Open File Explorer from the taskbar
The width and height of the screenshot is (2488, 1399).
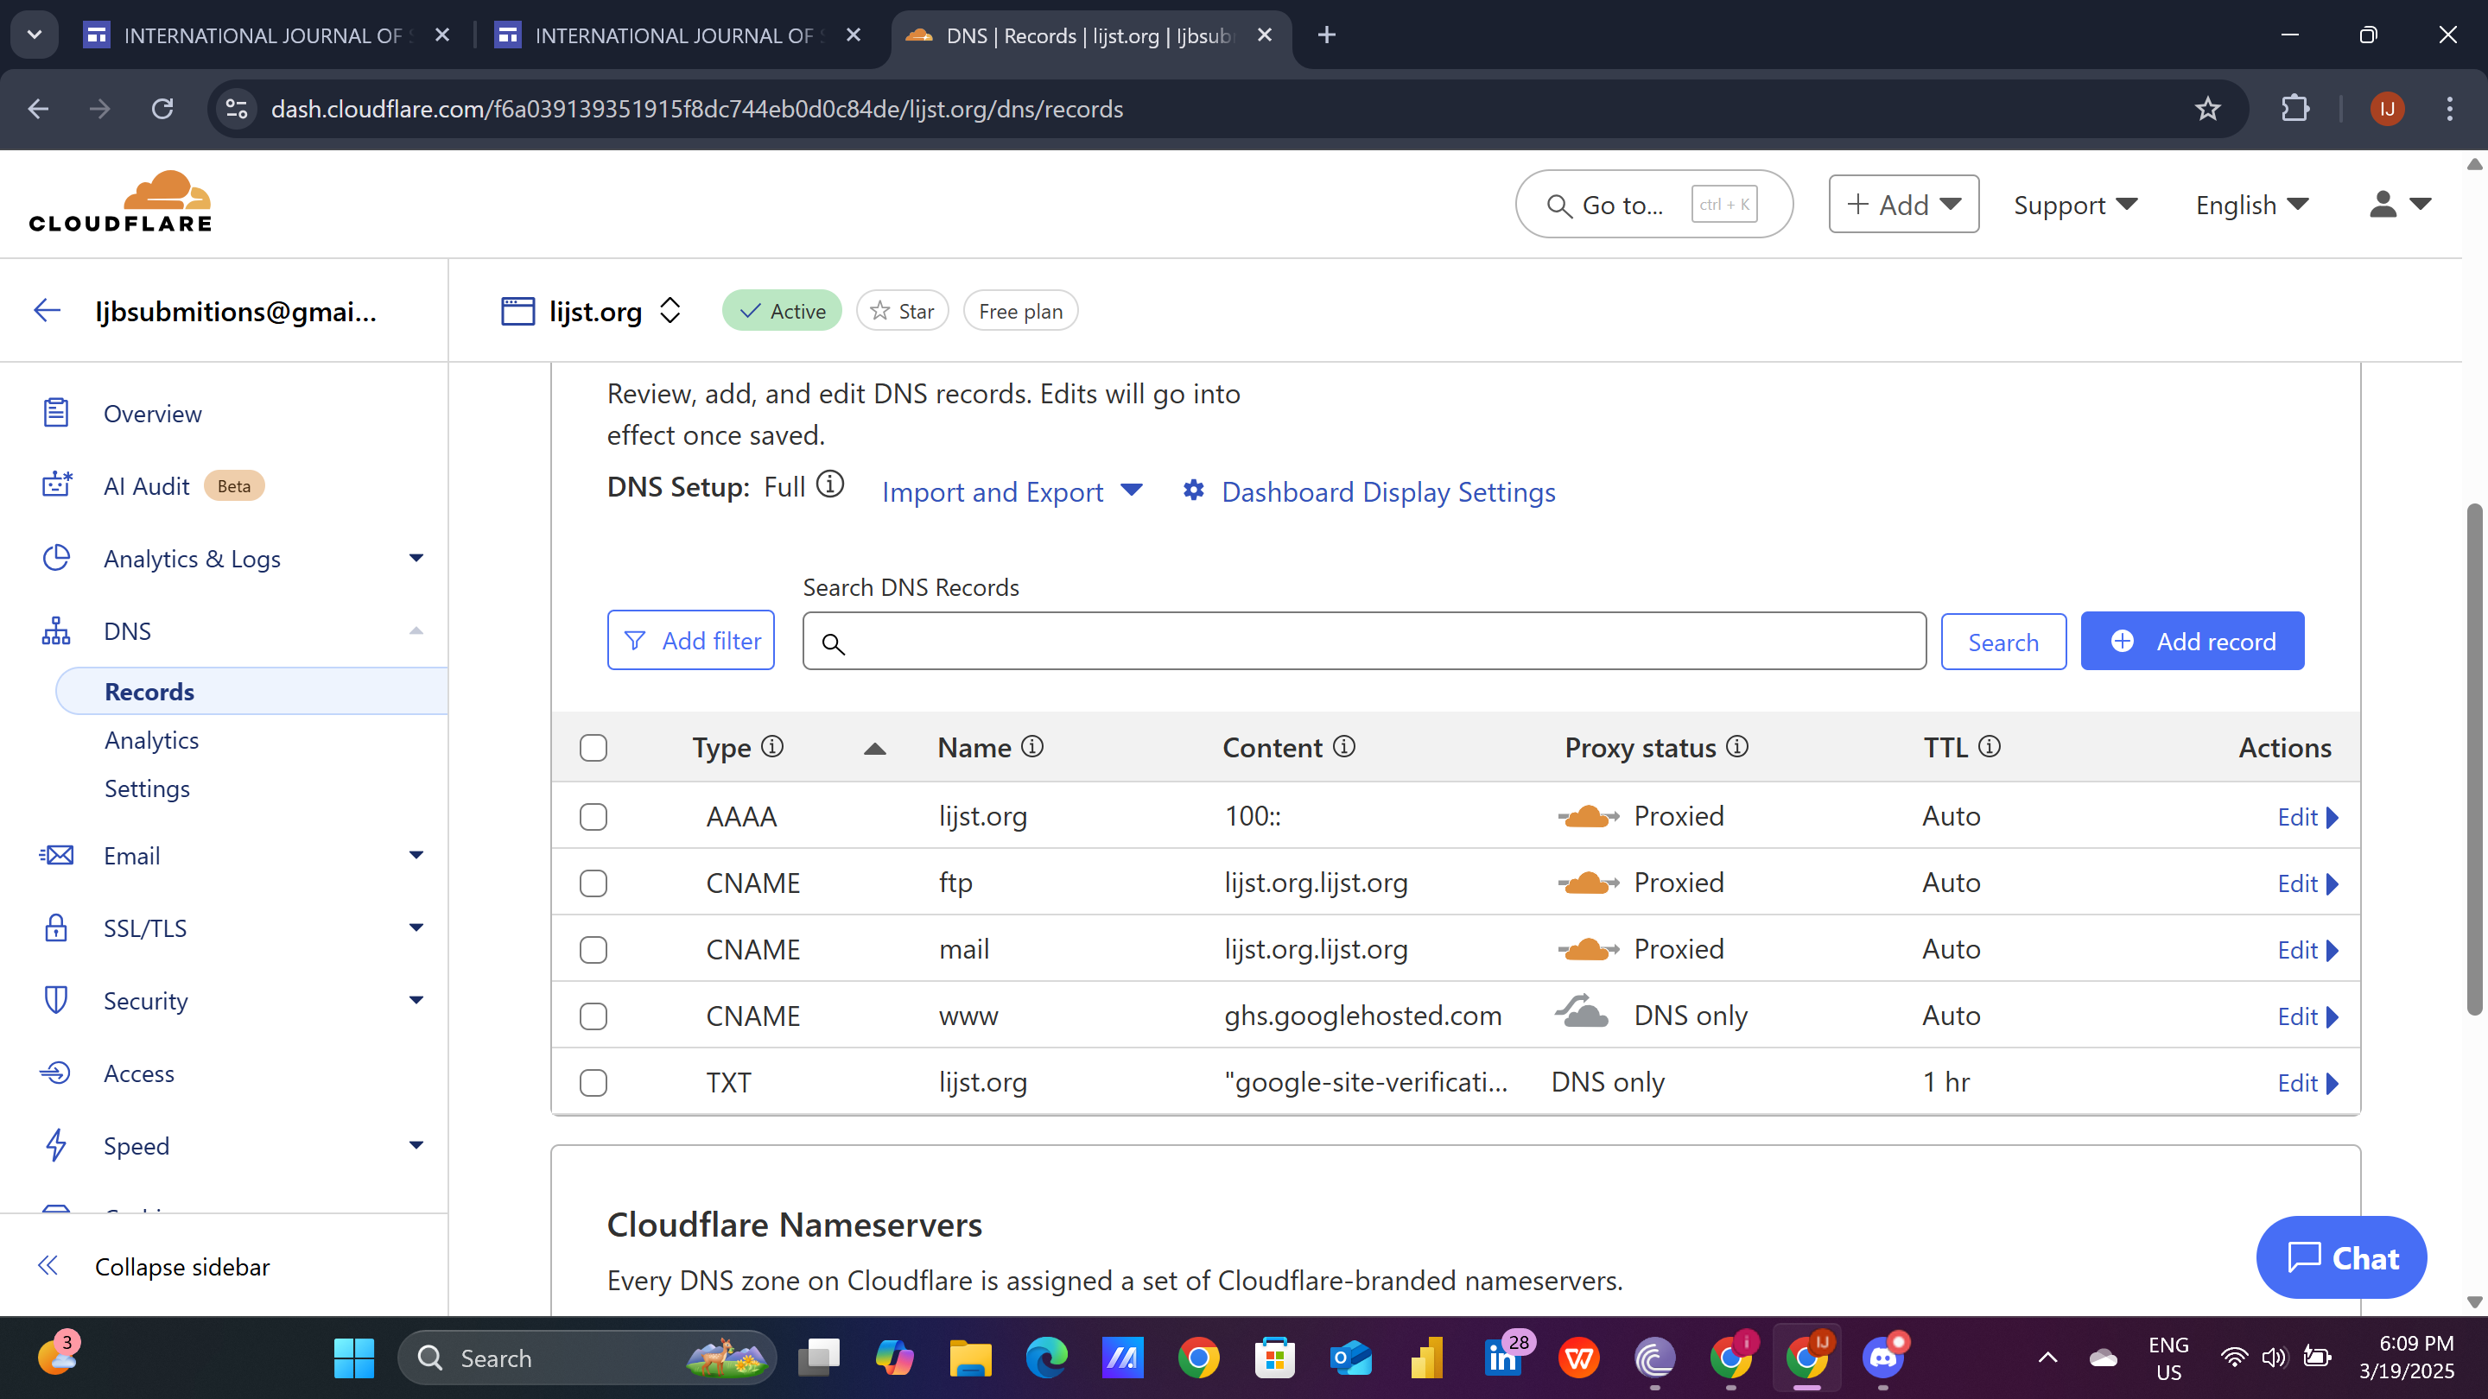pos(969,1358)
